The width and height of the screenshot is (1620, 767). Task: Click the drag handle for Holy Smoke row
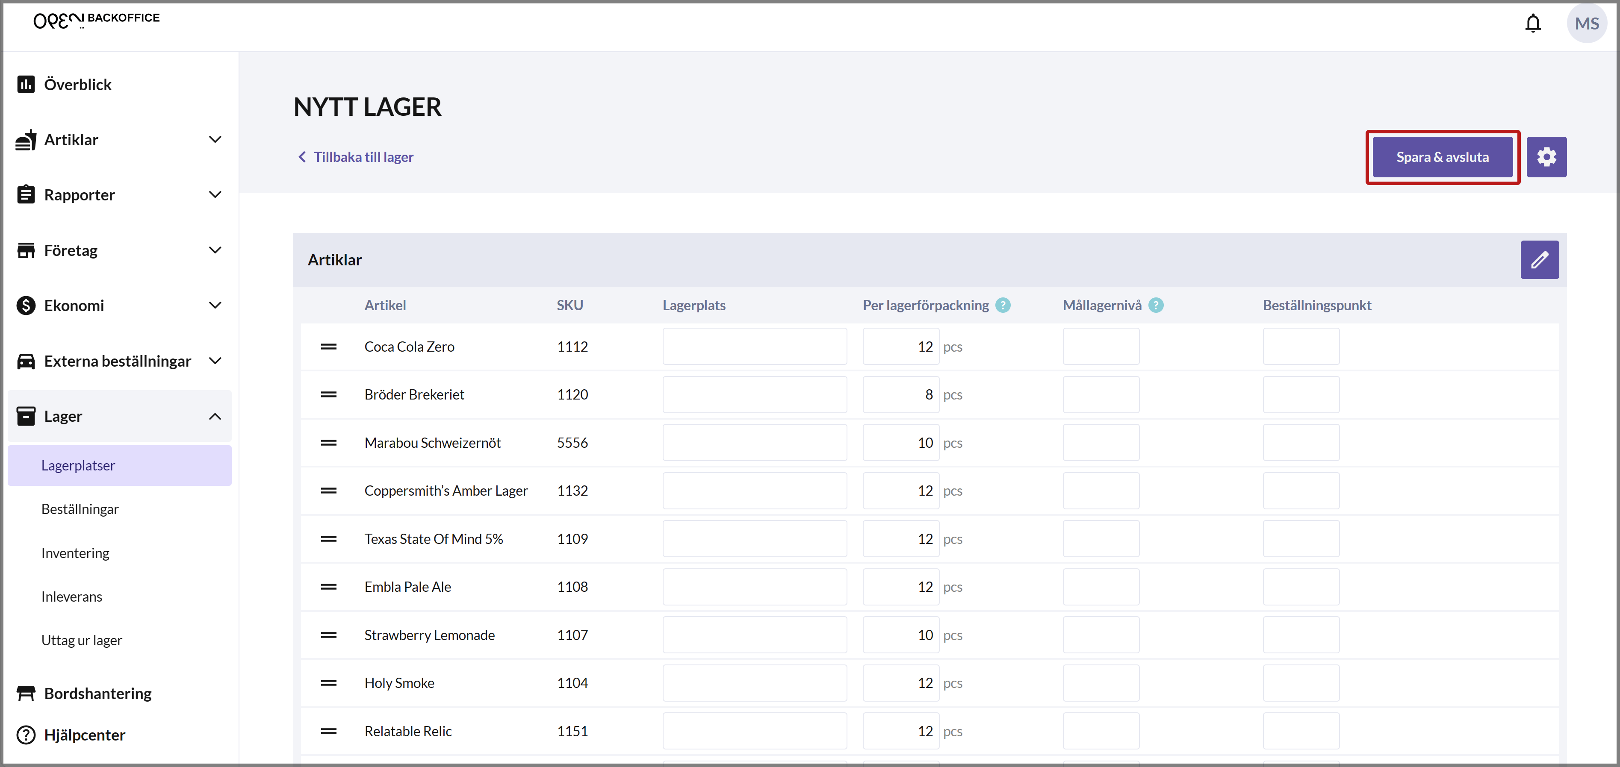(x=328, y=683)
